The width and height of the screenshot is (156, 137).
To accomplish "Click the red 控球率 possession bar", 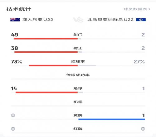I will point(53,65).
